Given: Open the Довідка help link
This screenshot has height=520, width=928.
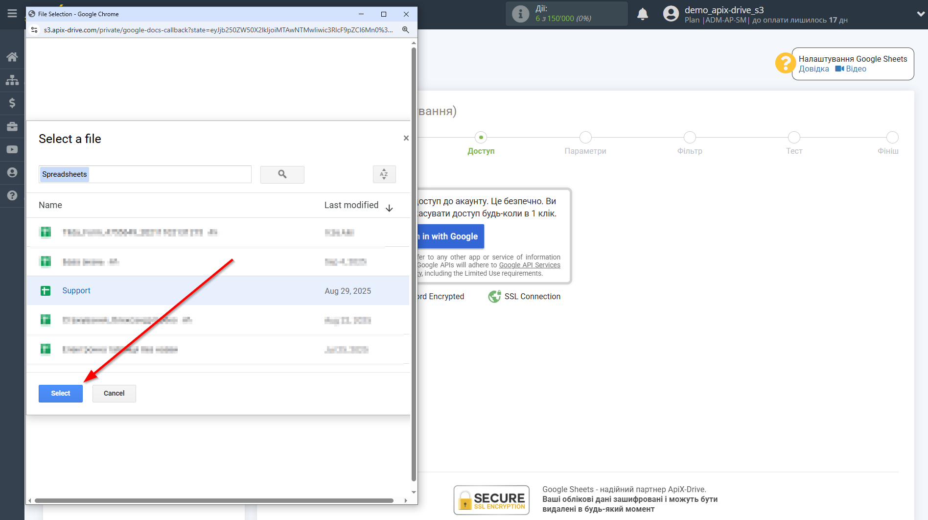Looking at the screenshot, I should tap(813, 69).
